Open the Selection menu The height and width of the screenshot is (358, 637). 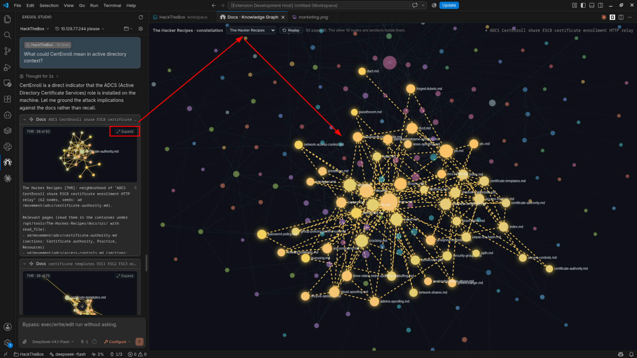49,5
